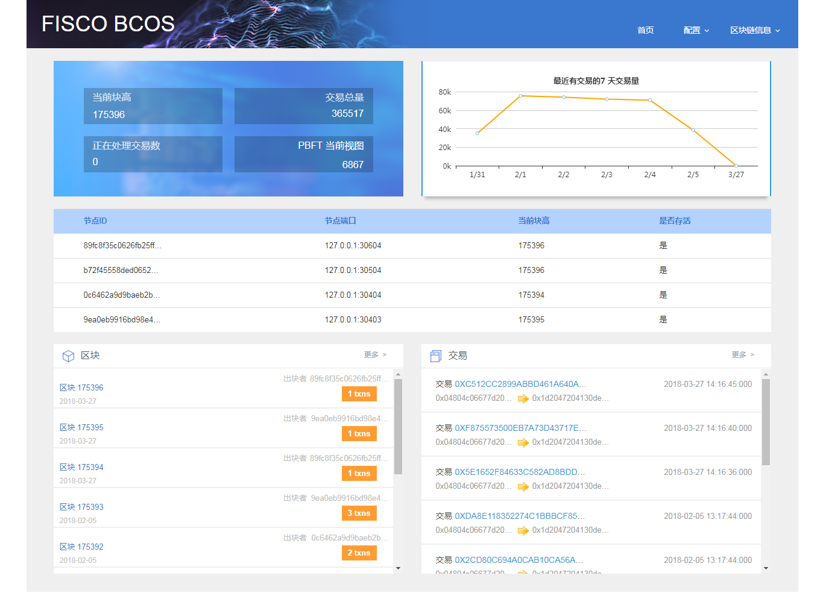Open block link 区块 175392

[81, 547]
